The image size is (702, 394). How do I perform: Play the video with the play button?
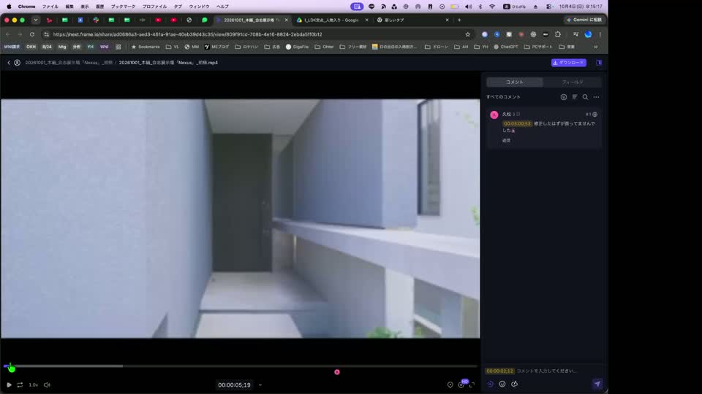click(9, 385)
